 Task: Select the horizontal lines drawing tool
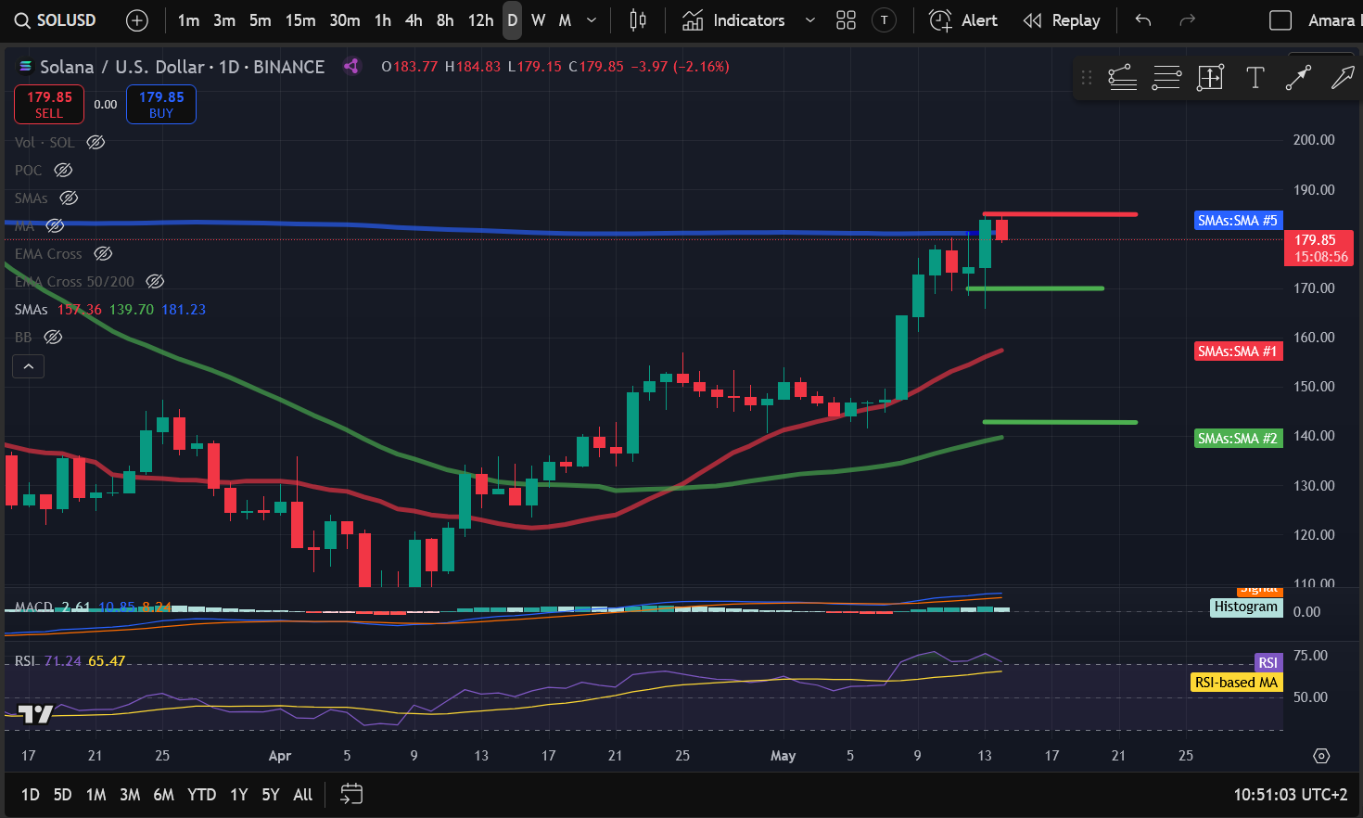[1166, 78]
